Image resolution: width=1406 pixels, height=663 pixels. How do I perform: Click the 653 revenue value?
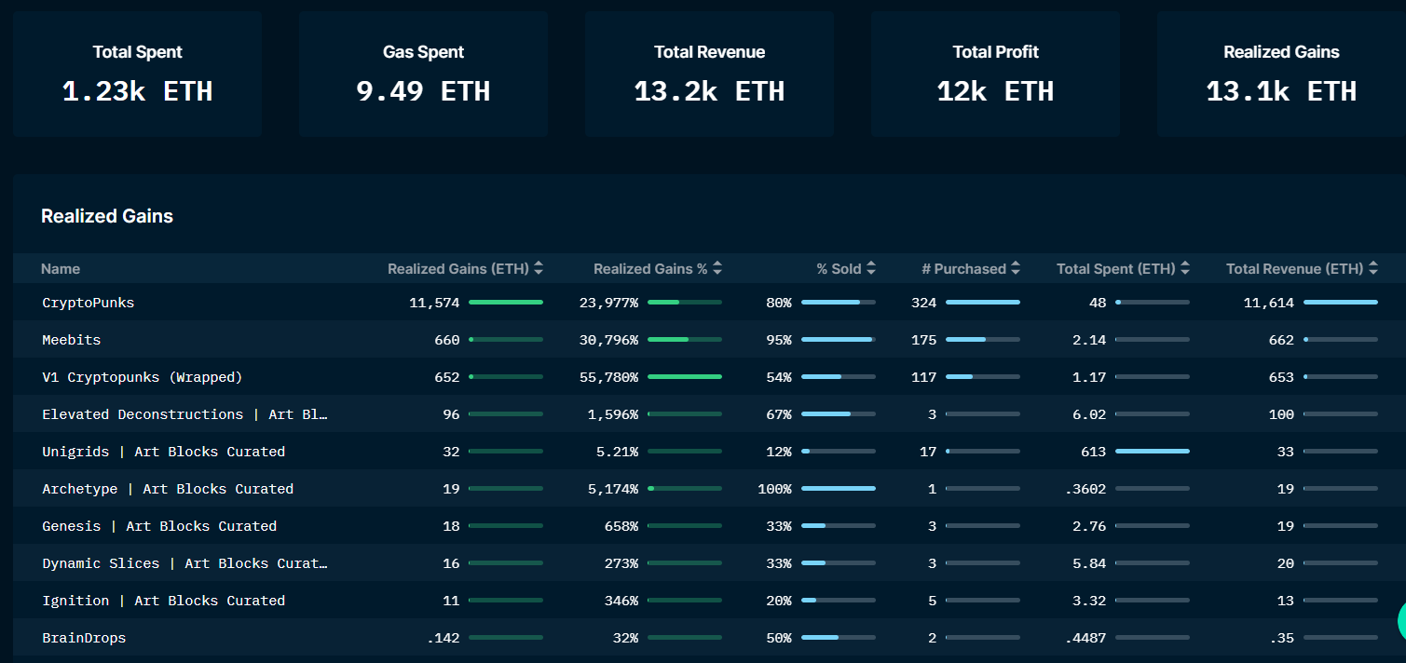(x=1282, y=377)
